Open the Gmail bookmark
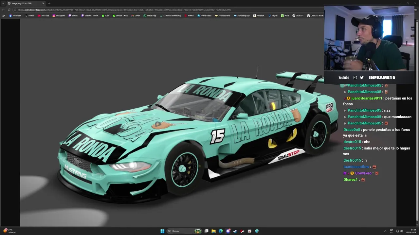 pos(136,16)
